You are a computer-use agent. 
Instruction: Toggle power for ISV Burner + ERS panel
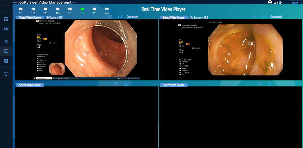click(264, 17)
